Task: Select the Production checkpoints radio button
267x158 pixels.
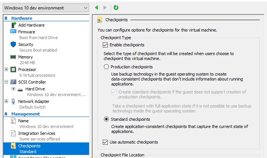Action: click(106, 66)
